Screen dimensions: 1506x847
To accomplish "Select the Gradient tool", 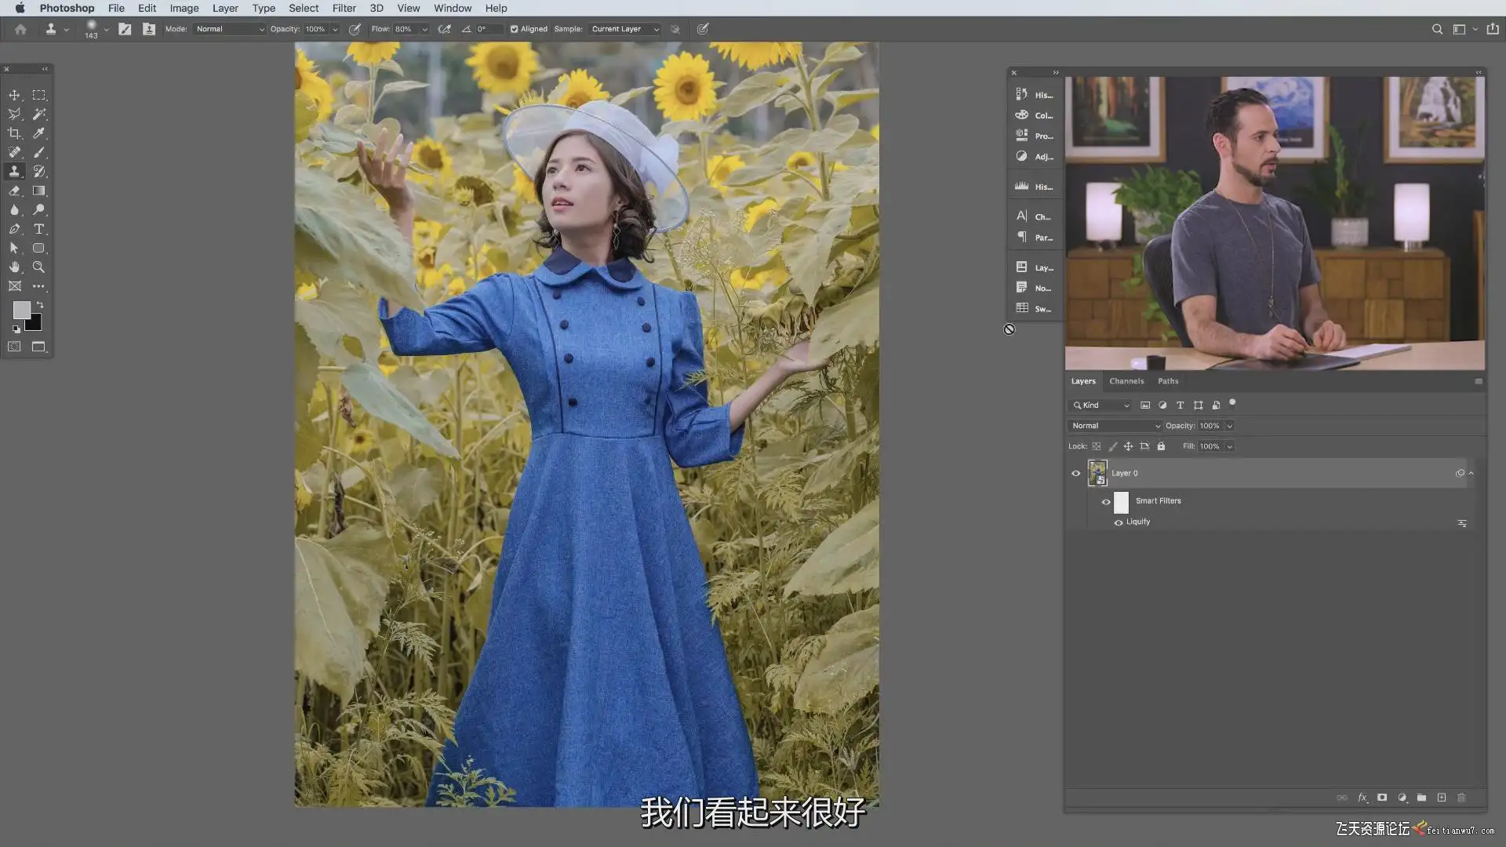I will coord(38,191).
